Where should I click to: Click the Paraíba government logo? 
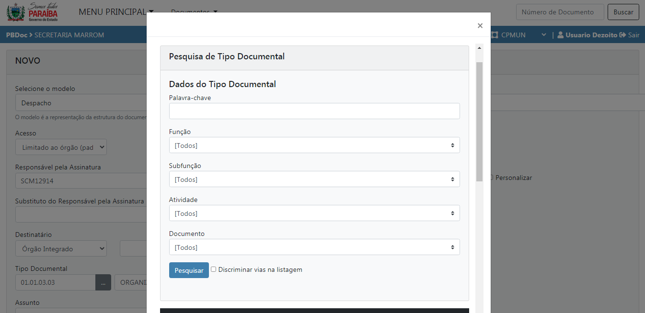pyautogui.click(x=32, y=12)
